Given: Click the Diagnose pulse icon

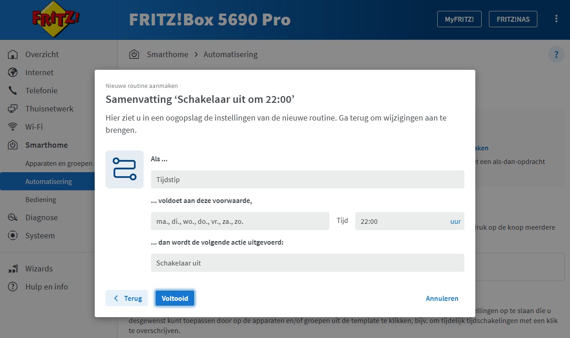Looking at the screenshot, I should click(x=13, y=217).
